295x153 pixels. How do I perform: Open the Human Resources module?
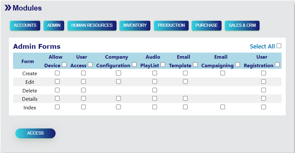point(92,25)
